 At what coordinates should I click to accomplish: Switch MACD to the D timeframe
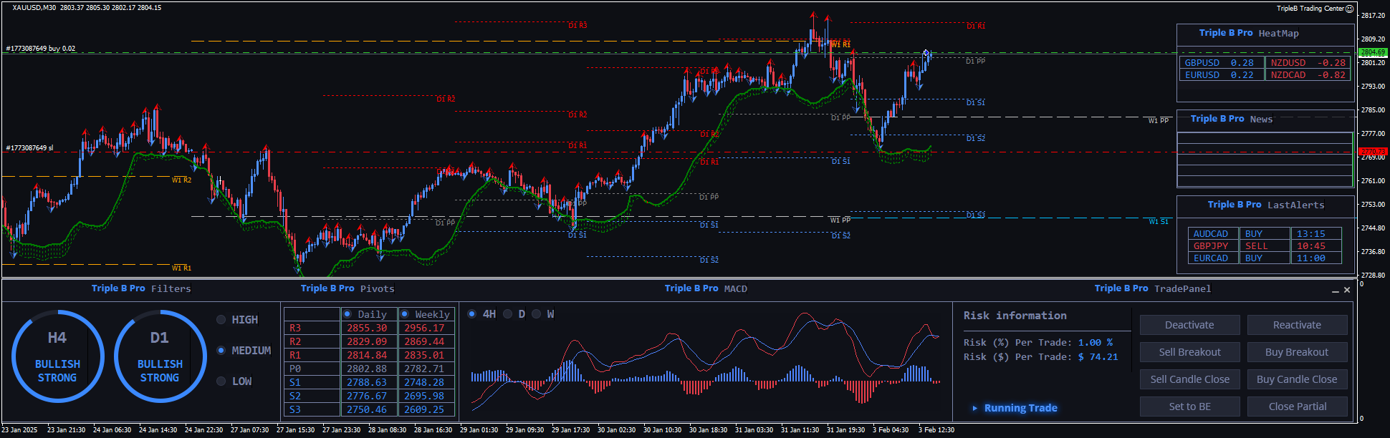coord(508,314)
